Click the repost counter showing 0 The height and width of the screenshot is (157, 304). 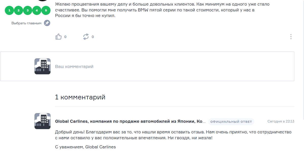tap(93, 37)
